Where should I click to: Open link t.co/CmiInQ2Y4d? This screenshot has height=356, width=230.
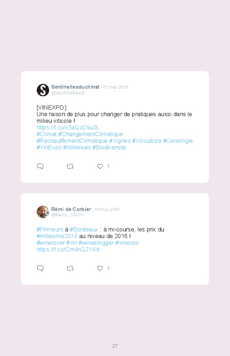tap(68, 250)
